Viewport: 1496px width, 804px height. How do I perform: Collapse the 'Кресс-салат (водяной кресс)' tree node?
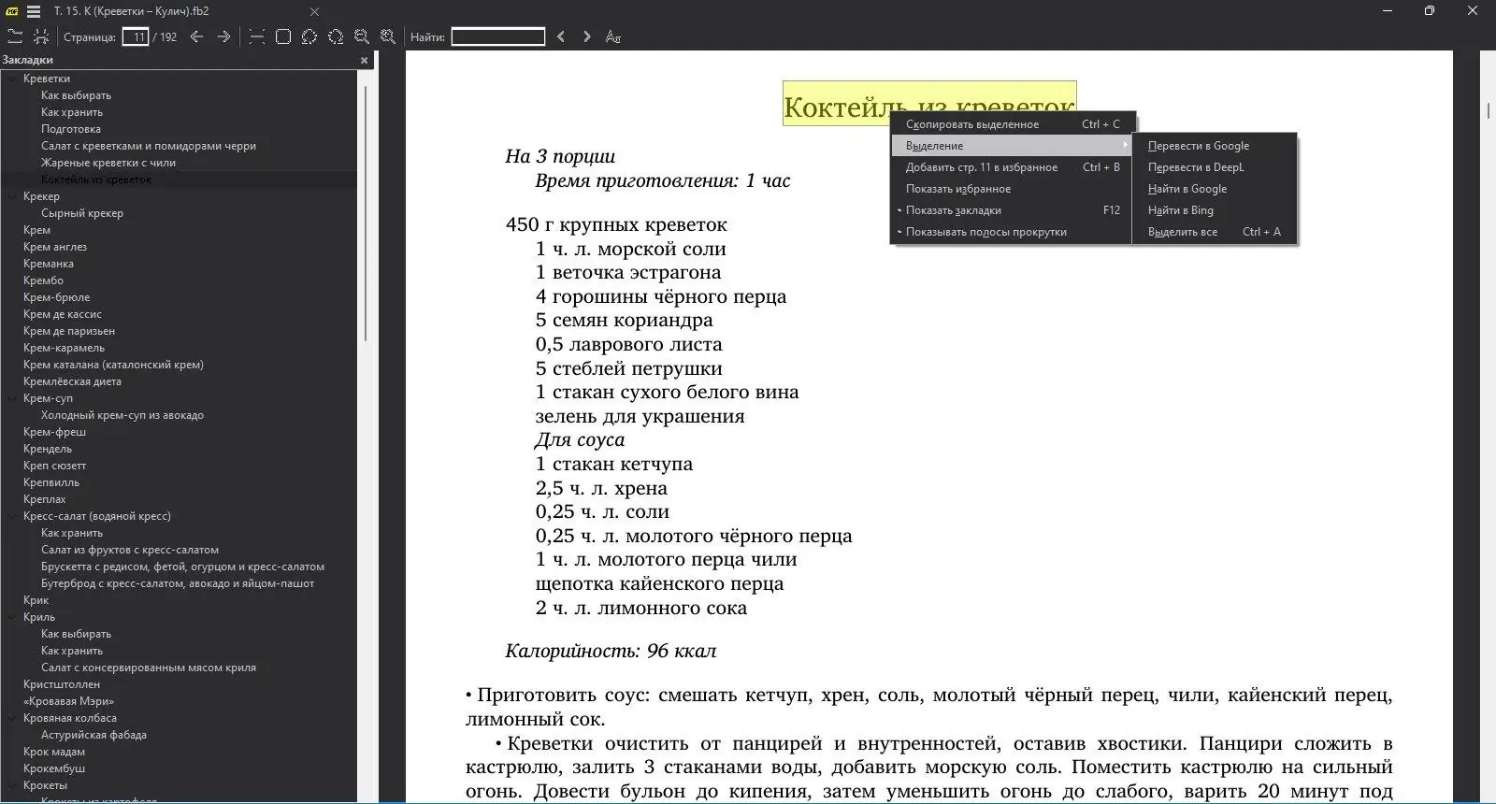tap(12, 516)
